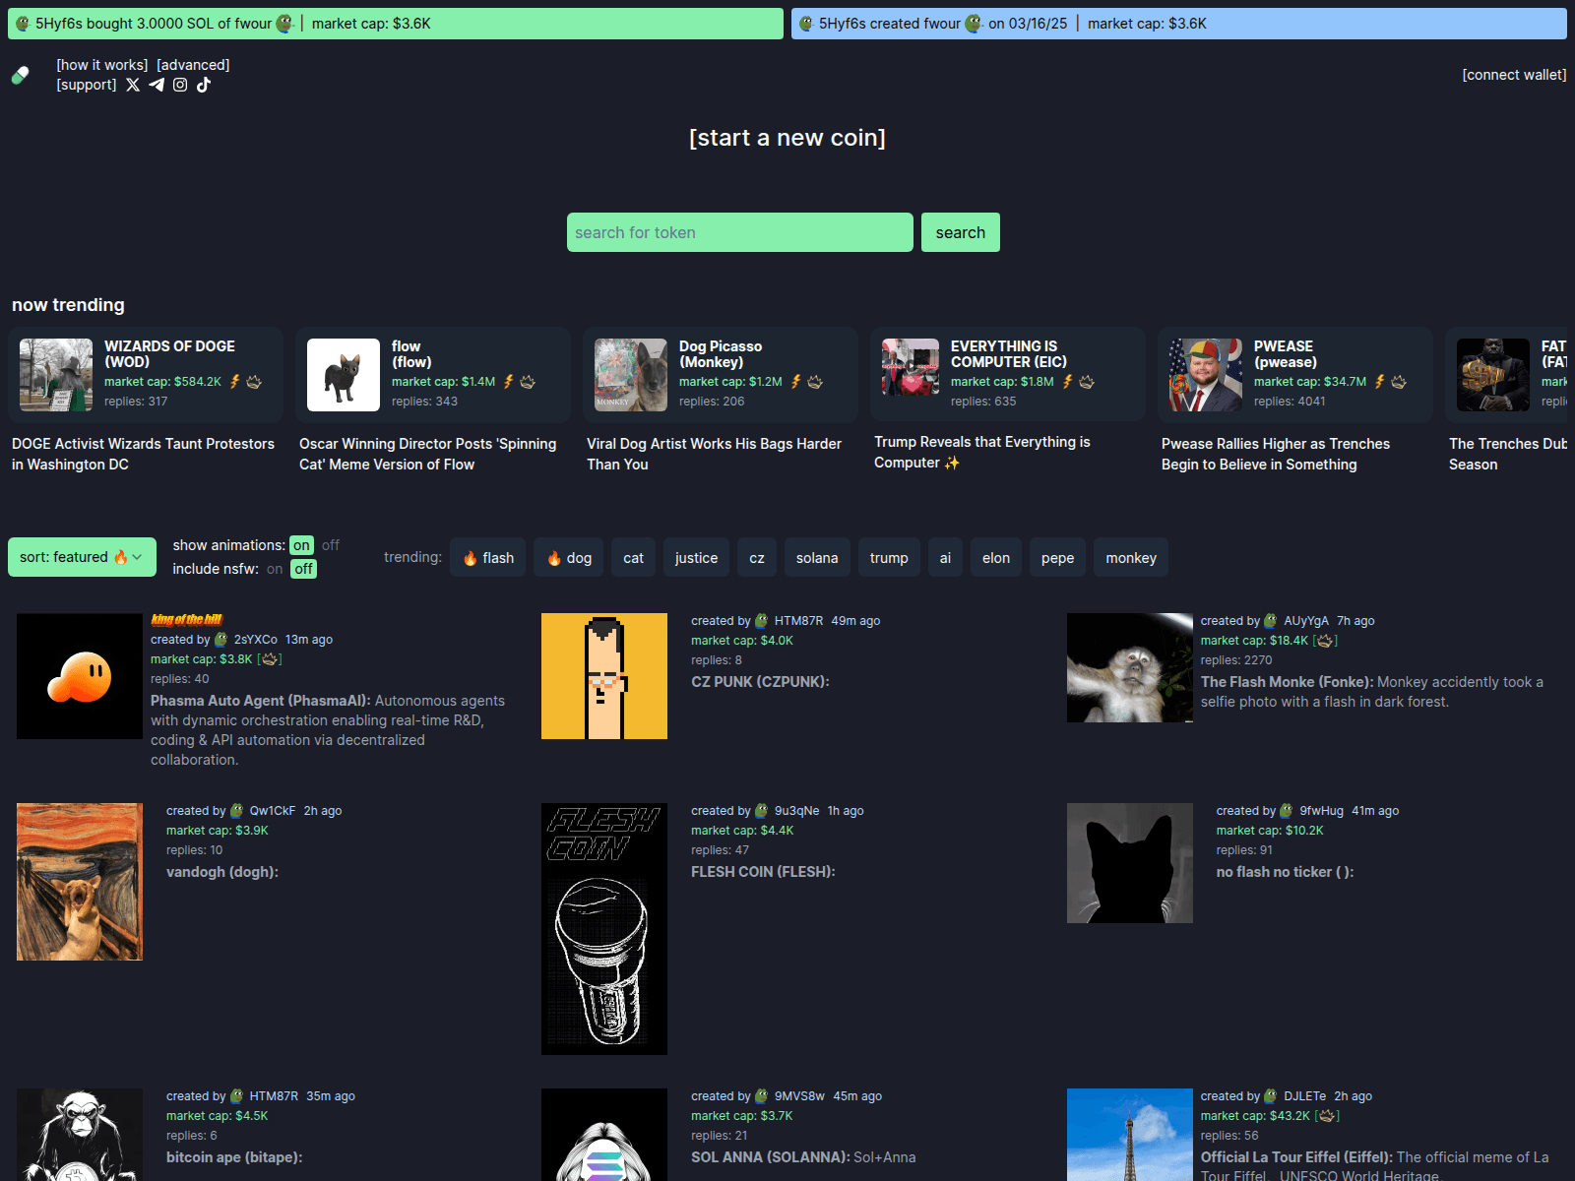The image size is (1575, 1181).
Task: Focus the search for token field
Action: pyautogui.click(x=740, y=232)
